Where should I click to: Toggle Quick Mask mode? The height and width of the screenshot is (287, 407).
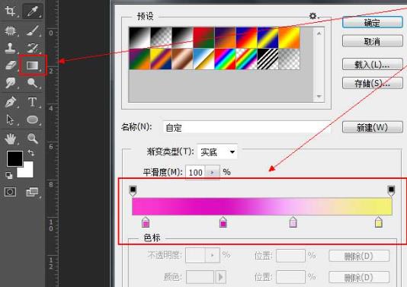coord(10,192)
